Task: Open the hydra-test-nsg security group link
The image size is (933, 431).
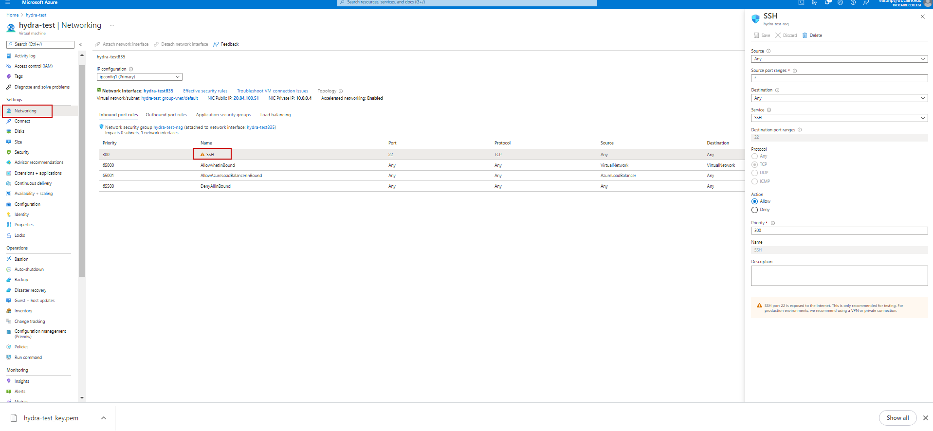Action: 168,127
